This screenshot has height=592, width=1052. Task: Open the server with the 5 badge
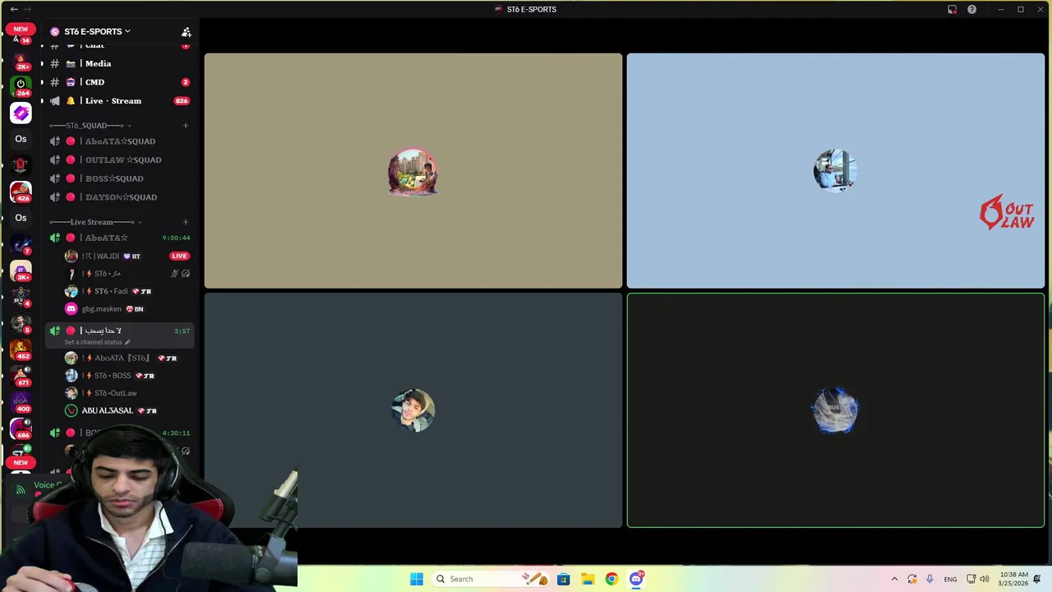click(21, 323)
